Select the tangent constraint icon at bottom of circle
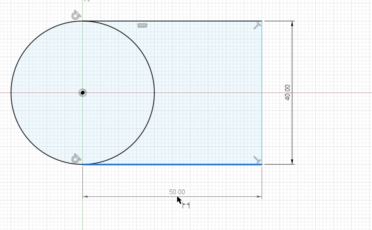Screen dimensions: 372x230 (76, 158)
